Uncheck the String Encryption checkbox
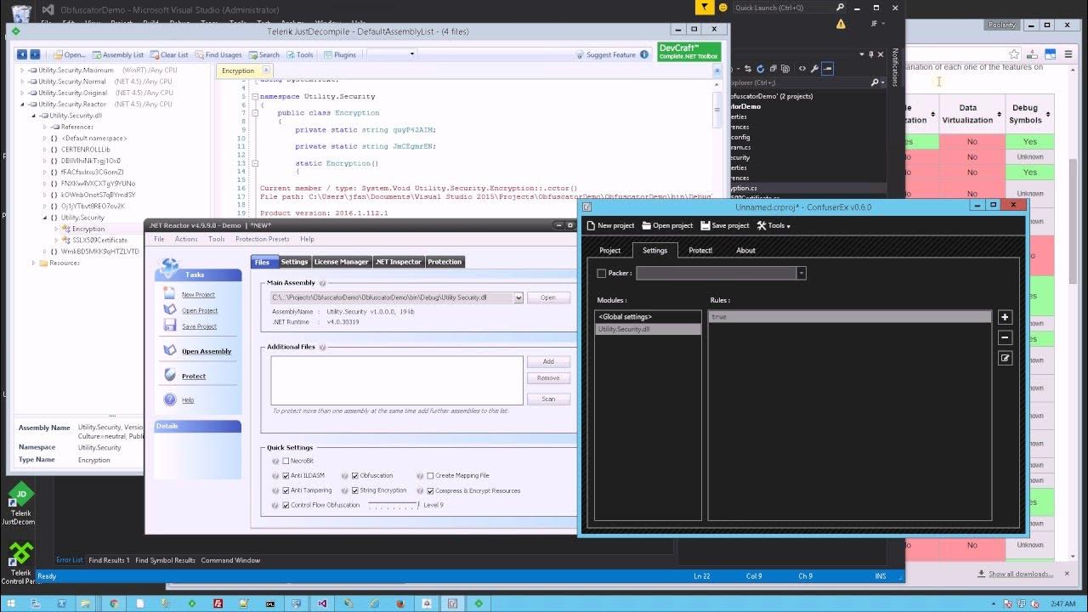This screenshot has width=1088, height=612. (x=355, y=490)
